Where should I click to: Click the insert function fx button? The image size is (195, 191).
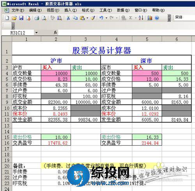point(55,32)
